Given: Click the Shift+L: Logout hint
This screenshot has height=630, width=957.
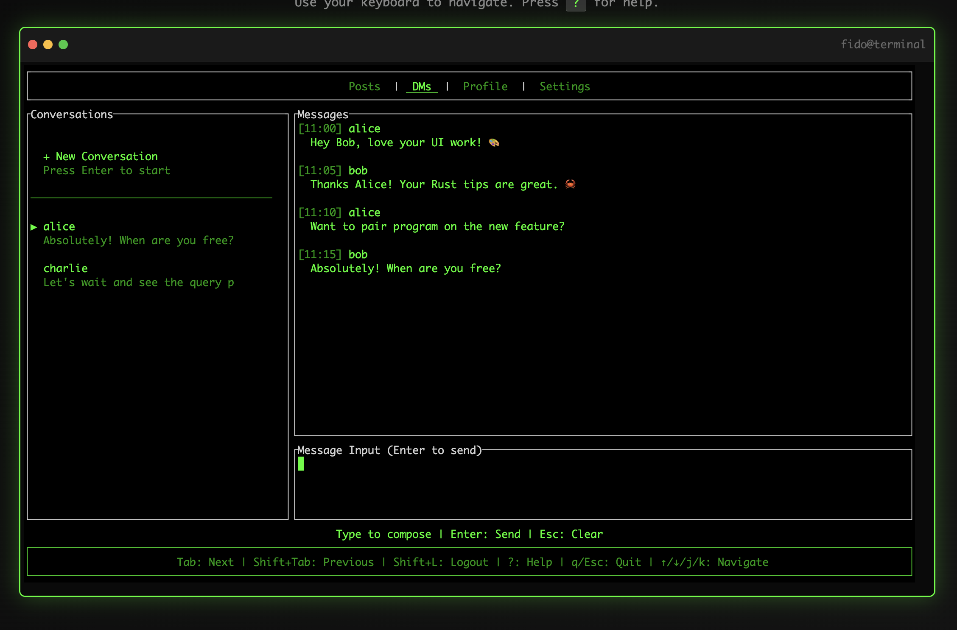Looking at the screenshot, I should tap(440, 562).
